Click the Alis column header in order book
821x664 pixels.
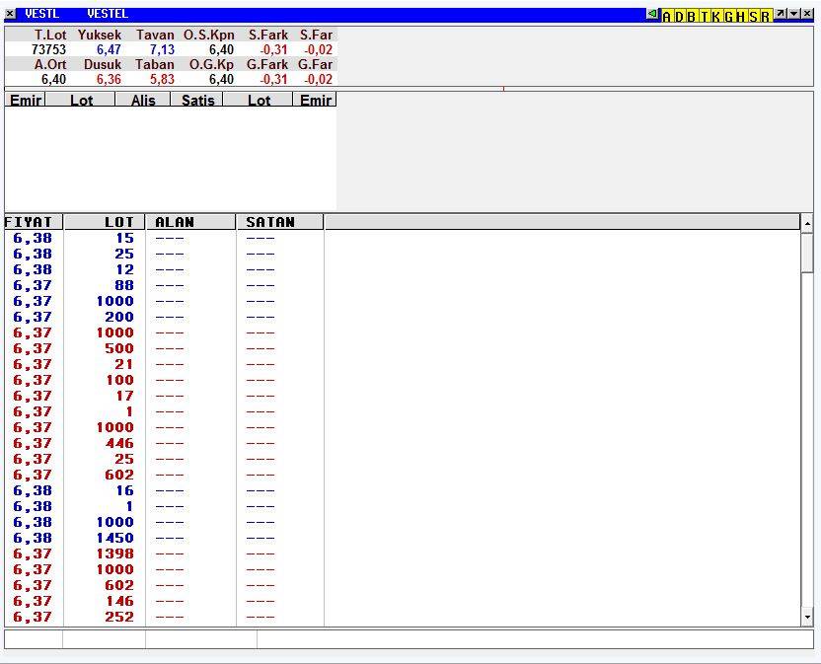click(143, 100)
